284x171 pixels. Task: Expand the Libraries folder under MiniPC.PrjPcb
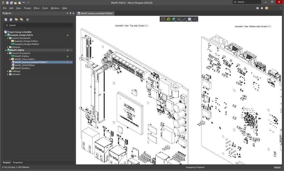pyautogui.click(x=8, y=74)
